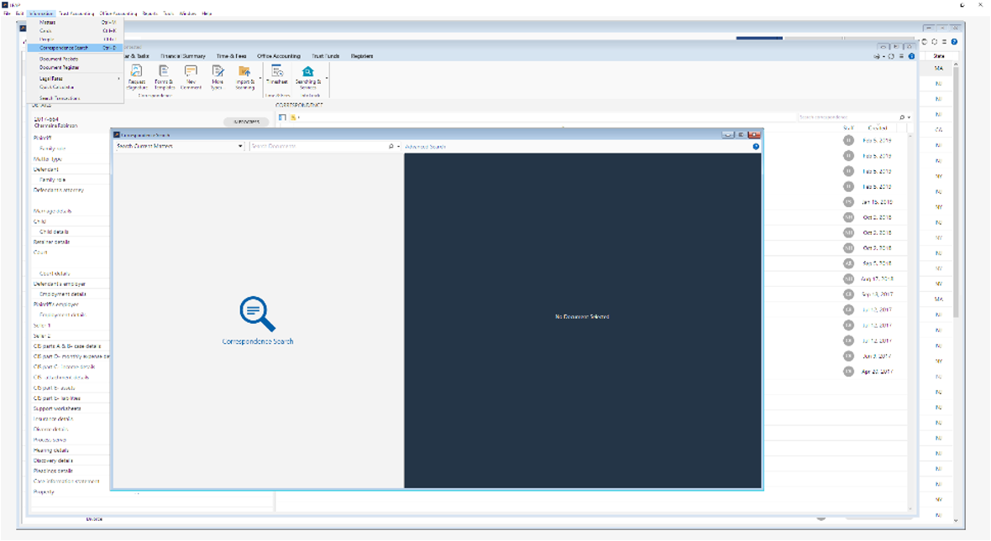Switch to the Financial Summary tab
This screenshot has width=991, height=541.
[182, 56]
